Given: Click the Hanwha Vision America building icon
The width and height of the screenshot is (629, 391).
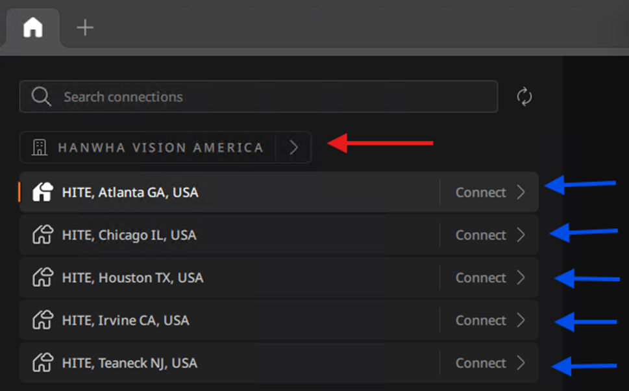Looking at the screenshot, I should pos(40,147).
